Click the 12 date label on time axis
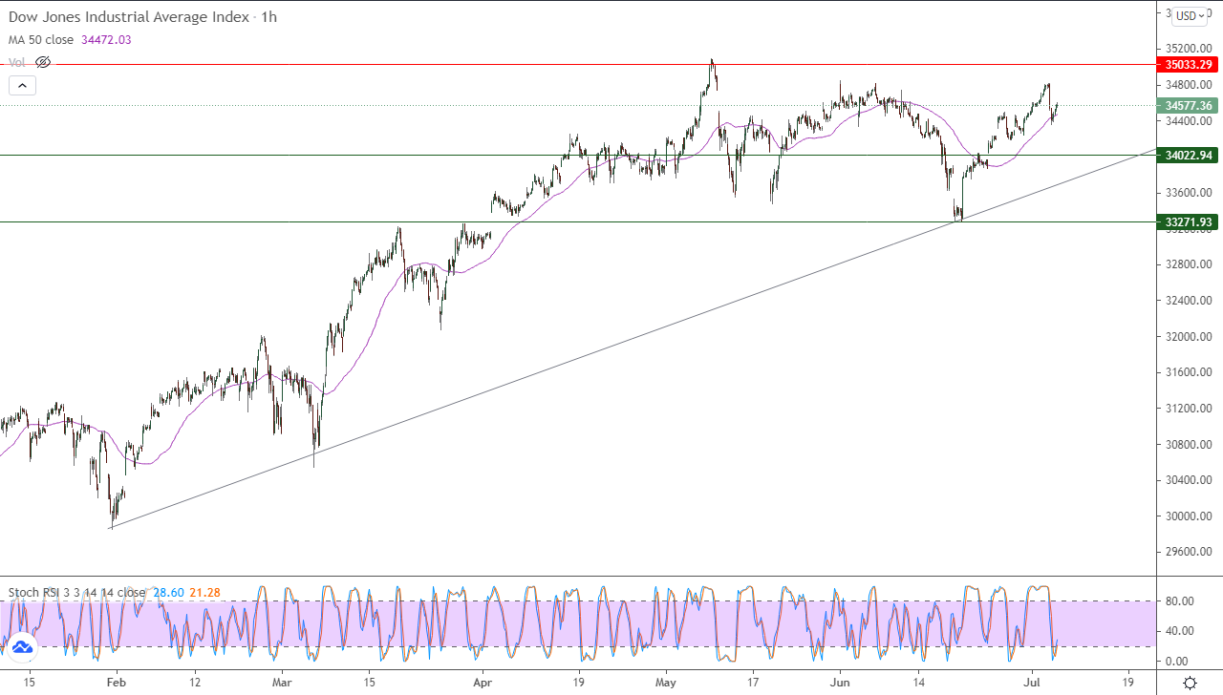The height and width of the screenshot is (695, 1223). pyautogui.click(x=195, y=683)
